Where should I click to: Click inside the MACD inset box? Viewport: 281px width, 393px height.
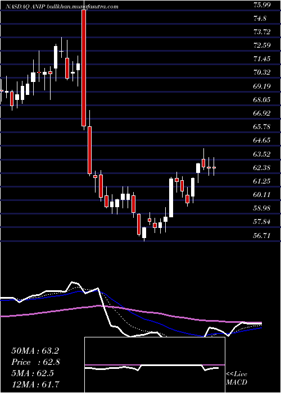155,365
